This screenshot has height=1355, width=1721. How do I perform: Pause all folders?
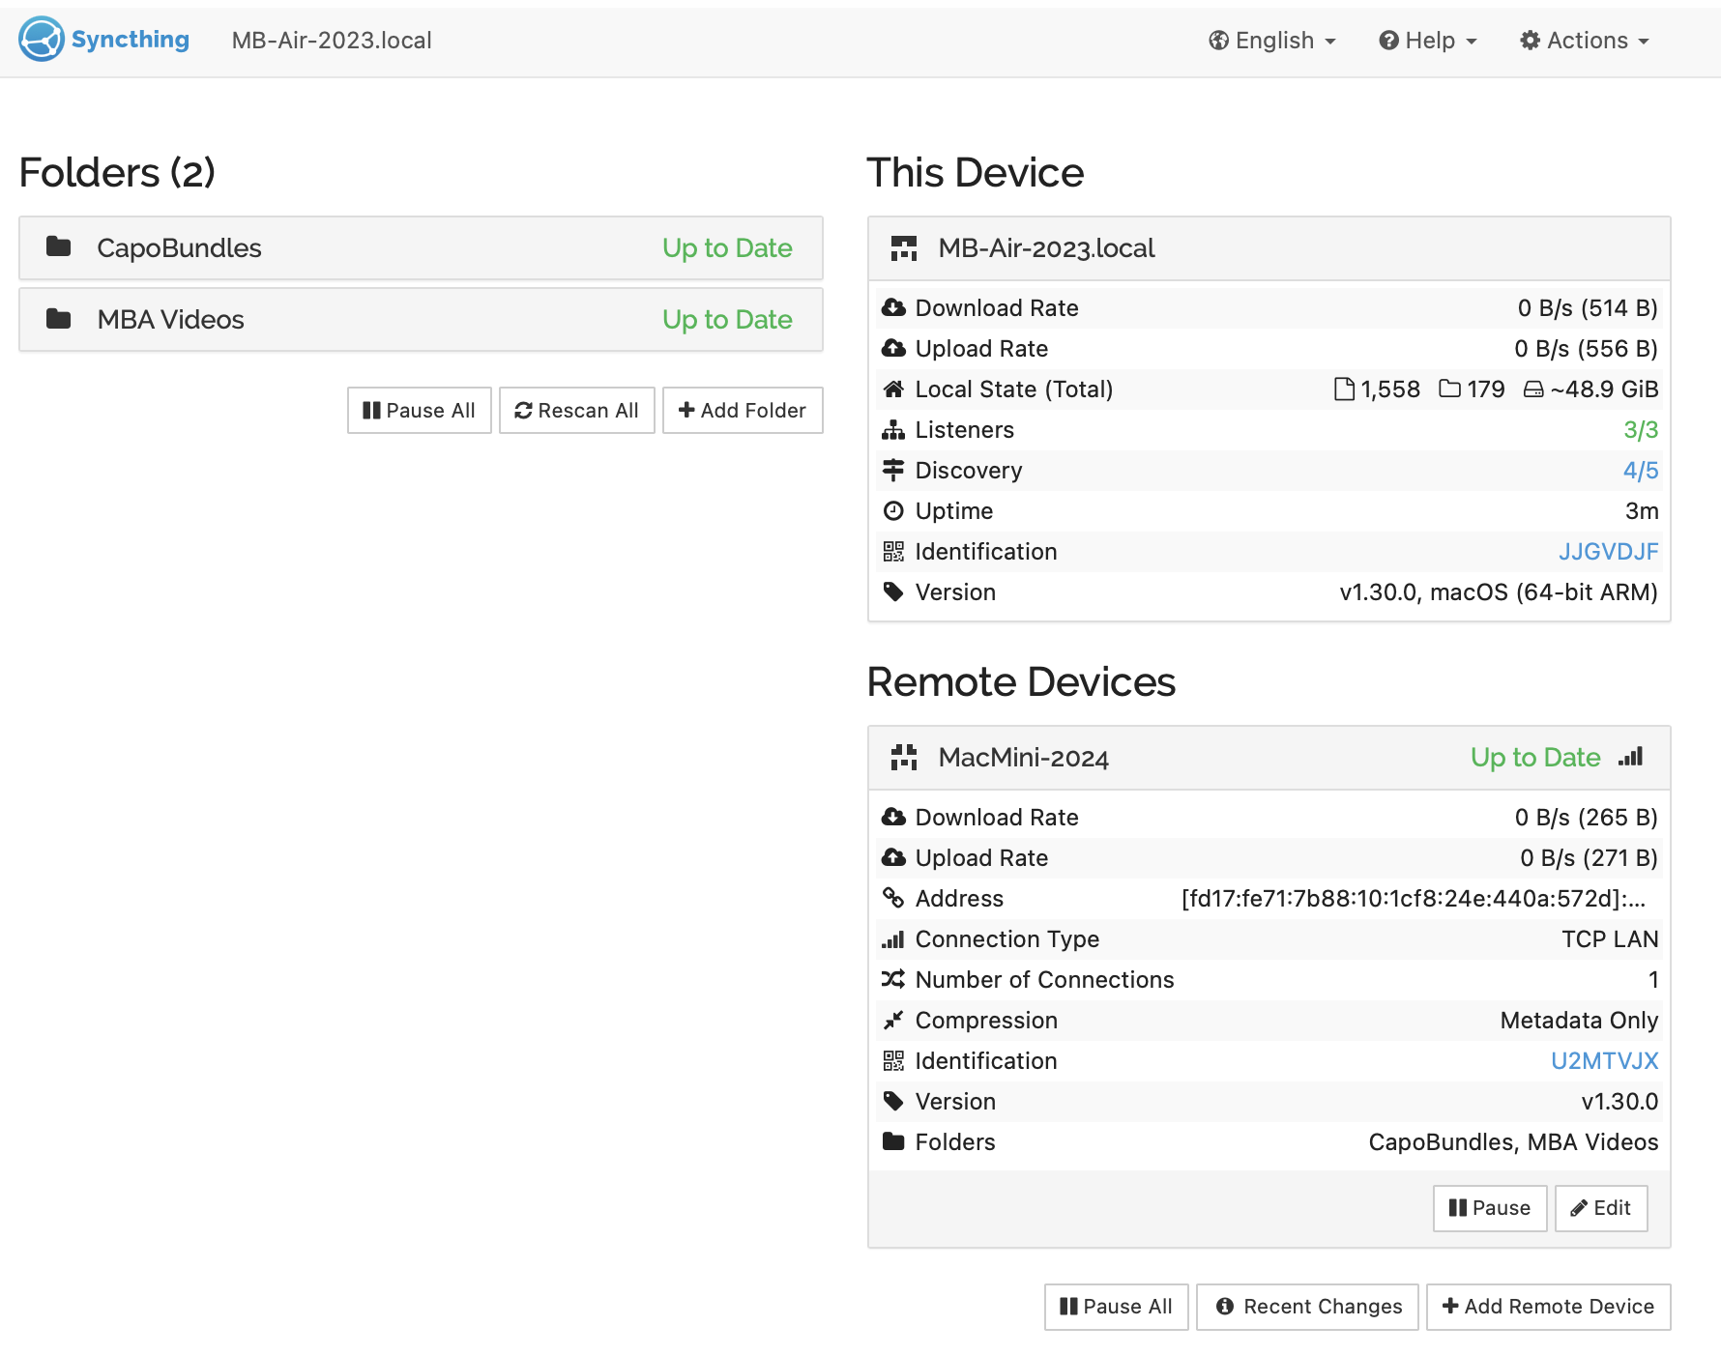[x=419, y=411]
